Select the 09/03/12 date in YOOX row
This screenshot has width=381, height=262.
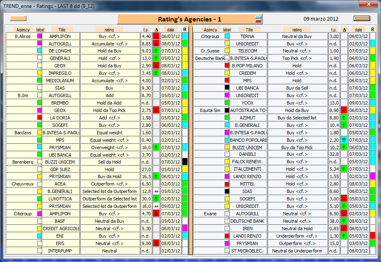tap(358, 103)
